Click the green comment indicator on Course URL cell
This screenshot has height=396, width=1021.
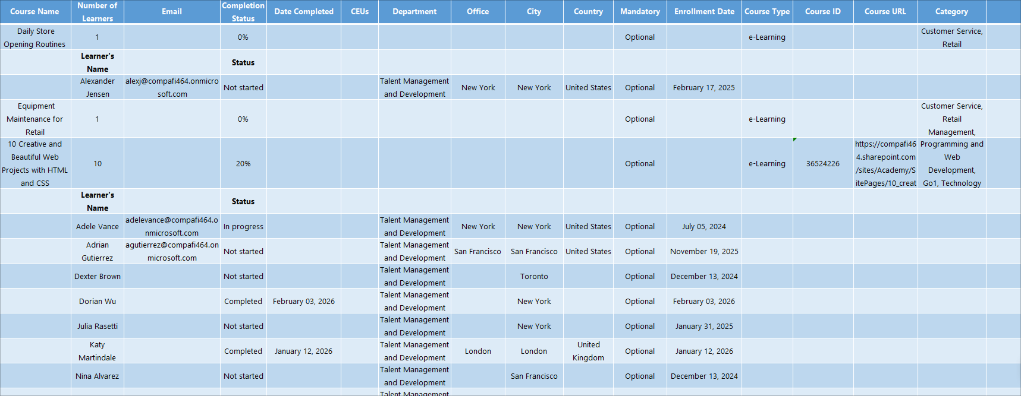coord(795,140)
